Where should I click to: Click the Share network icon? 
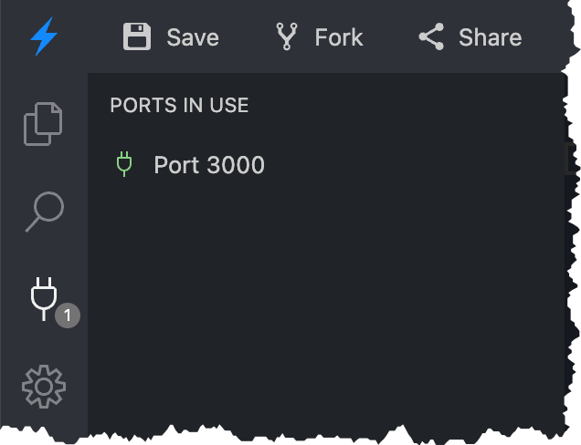tap(430, 37)
